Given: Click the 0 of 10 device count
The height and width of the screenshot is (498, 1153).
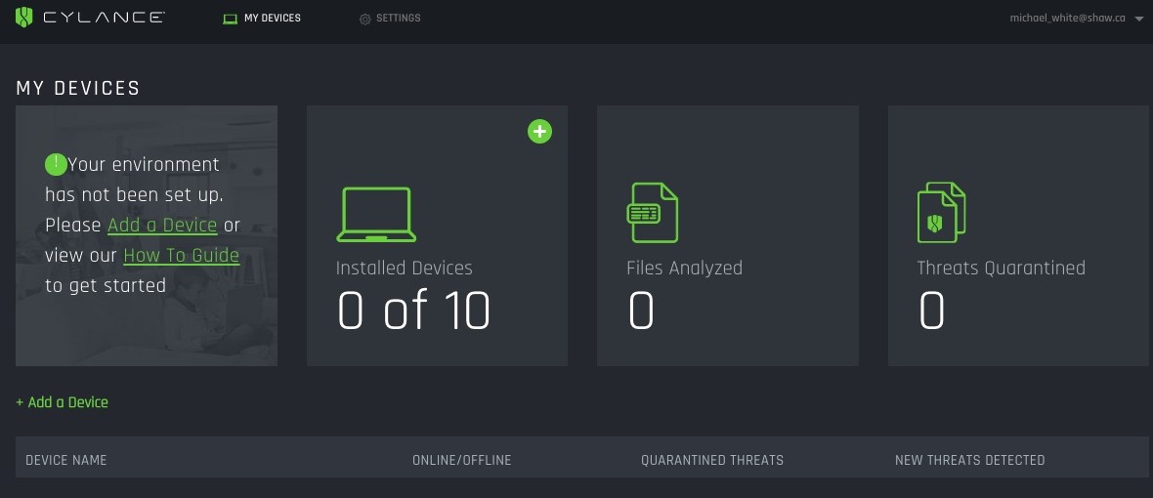Looking at the screenshot, I should tap(414, 310).
